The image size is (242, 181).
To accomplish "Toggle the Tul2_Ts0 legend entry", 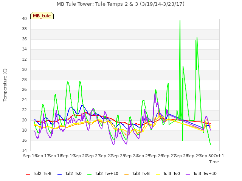I will [x=70, y=173].
